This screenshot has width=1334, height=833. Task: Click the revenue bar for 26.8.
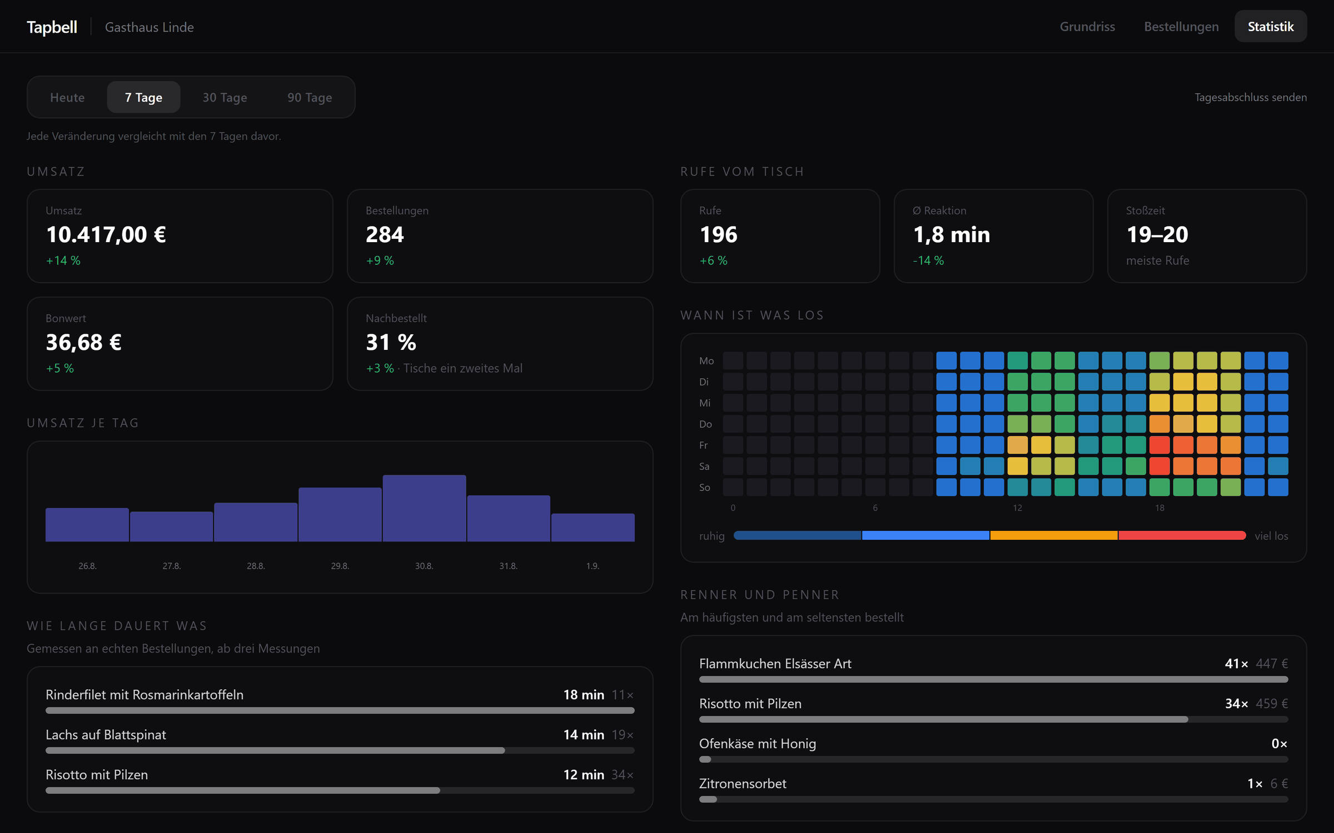click(87, 524)
